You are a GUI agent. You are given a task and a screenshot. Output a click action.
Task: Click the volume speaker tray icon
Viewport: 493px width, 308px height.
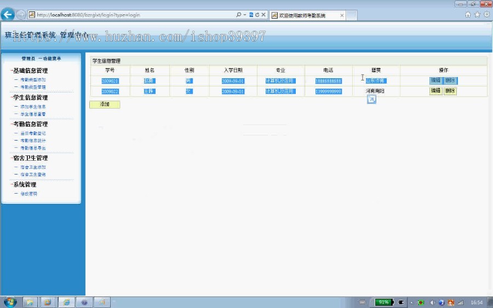tap(432, 303)
